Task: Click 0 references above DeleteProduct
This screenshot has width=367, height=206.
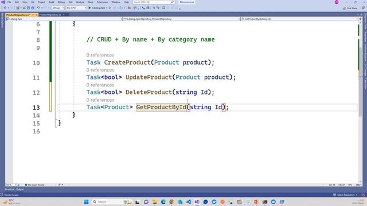Action: click(100, 85)
